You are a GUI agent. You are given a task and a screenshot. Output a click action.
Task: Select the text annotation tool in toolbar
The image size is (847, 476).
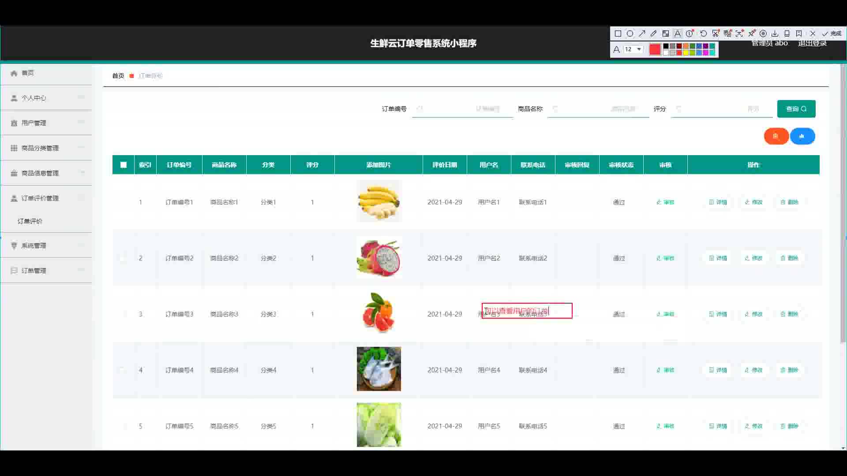[x=678, y=33]
